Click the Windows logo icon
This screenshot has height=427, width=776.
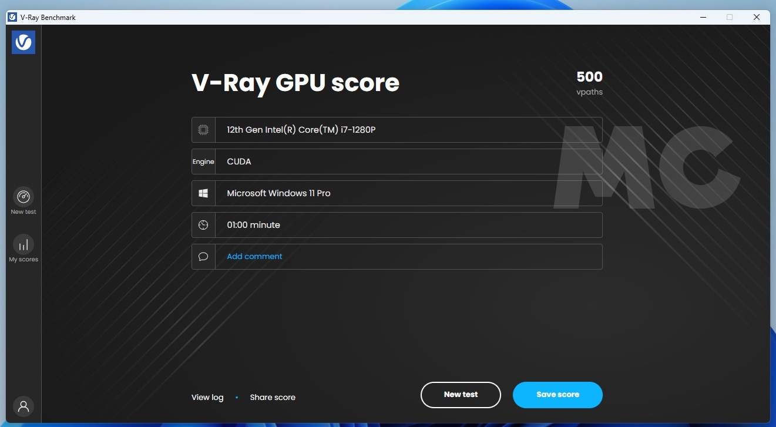click(x=203, y=193)
